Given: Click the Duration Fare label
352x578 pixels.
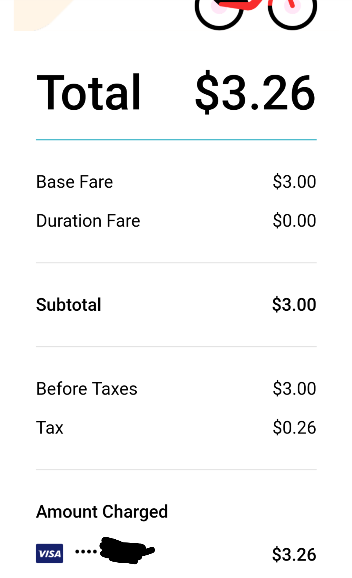Looking at the screenshot, I should (88, 221).
